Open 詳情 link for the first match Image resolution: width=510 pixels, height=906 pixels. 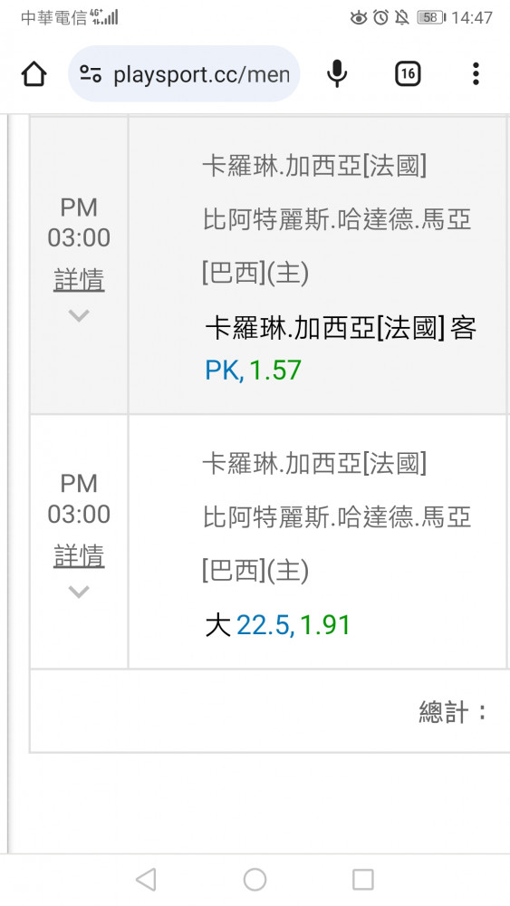tap(79, 280)
